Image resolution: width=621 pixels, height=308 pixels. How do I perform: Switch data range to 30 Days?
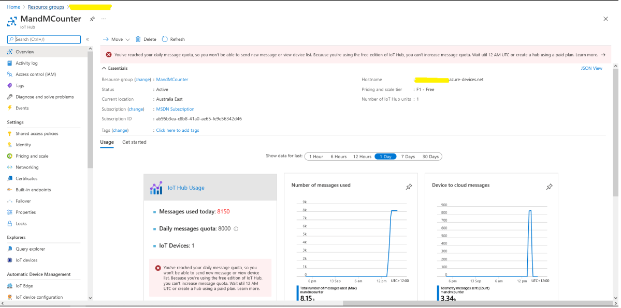pyautogui.click(x=431, y=156)
